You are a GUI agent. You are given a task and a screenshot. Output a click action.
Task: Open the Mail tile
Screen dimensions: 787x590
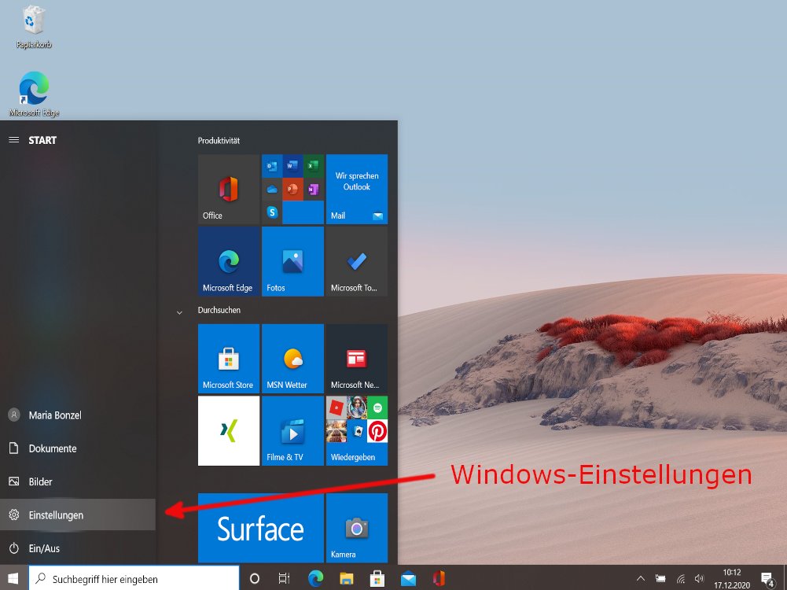(x=356, y=190)
